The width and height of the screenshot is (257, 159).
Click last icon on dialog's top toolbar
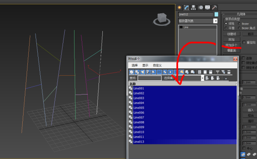coord(229,72)
